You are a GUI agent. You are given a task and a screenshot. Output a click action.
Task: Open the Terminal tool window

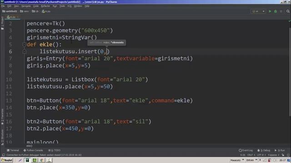[x=13, y=150]
